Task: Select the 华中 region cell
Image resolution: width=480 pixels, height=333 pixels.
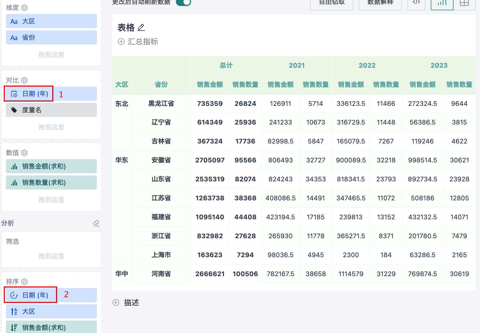Action: (122, 274)
